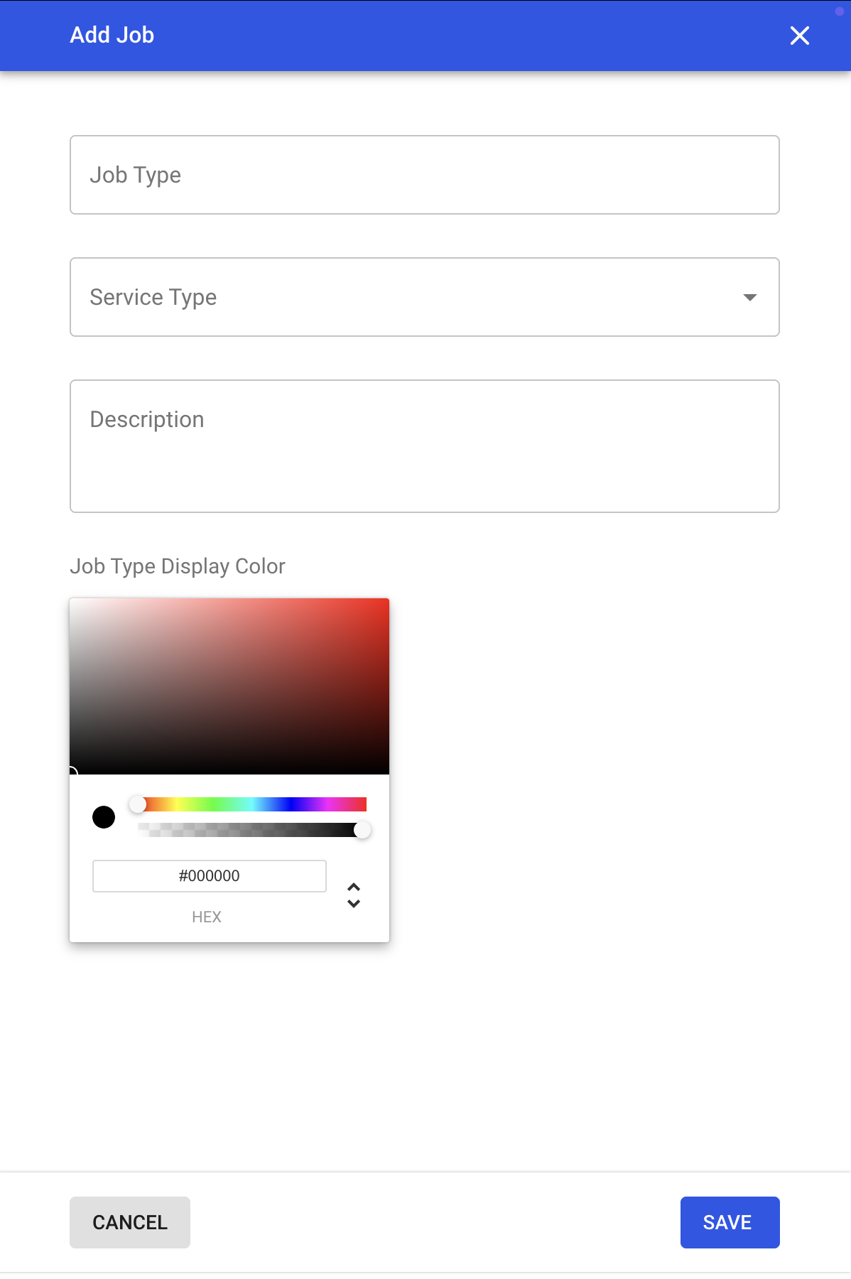Pick blue on the hue slider
The width and height of the screenshot is (851, 1279).
tap(290, 804)
